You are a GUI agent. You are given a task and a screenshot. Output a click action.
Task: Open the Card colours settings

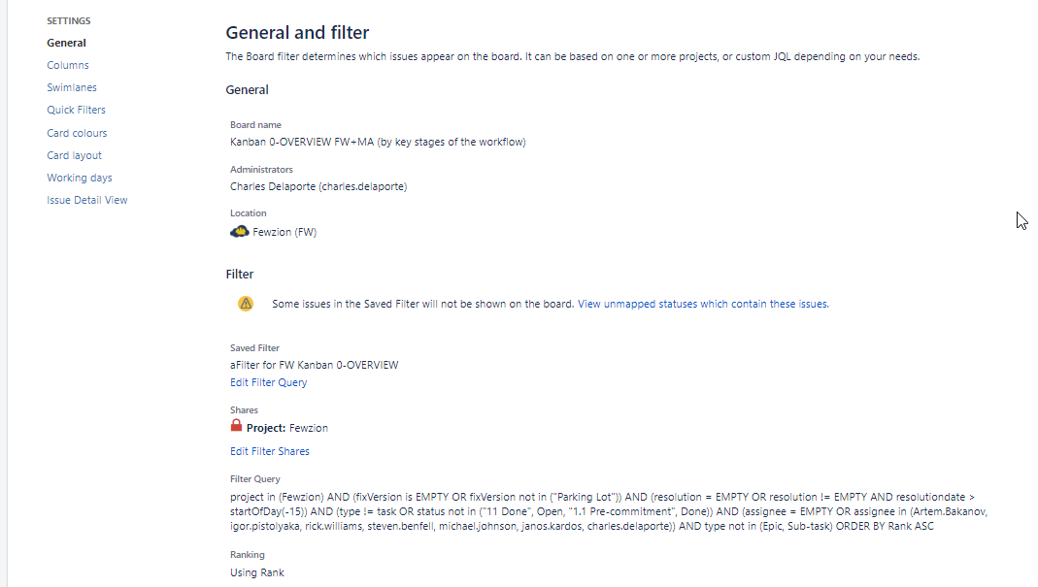coord(77,132)
